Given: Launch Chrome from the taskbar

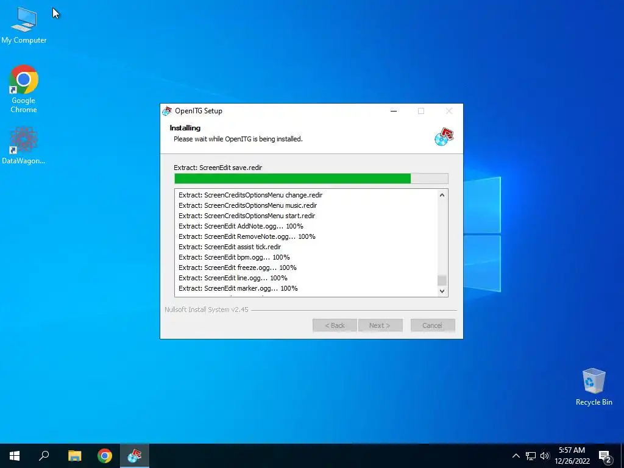Looking at the screenshot, I should (x=105, y=456).
